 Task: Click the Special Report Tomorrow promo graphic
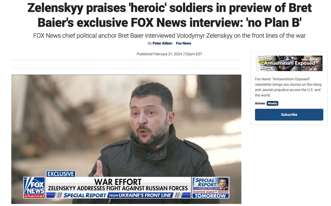(210, 188)
